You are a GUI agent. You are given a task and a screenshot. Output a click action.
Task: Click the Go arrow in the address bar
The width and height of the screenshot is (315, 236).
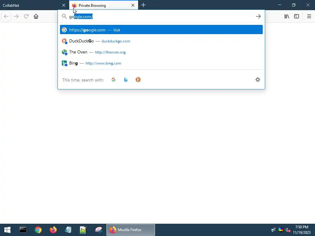258,16
